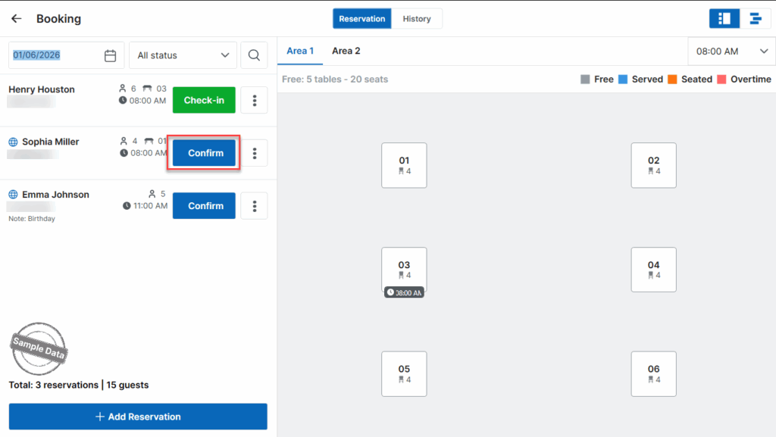Check in Henry Houston's reservation
The image size is (776, 437).
(x=204, y=100)
